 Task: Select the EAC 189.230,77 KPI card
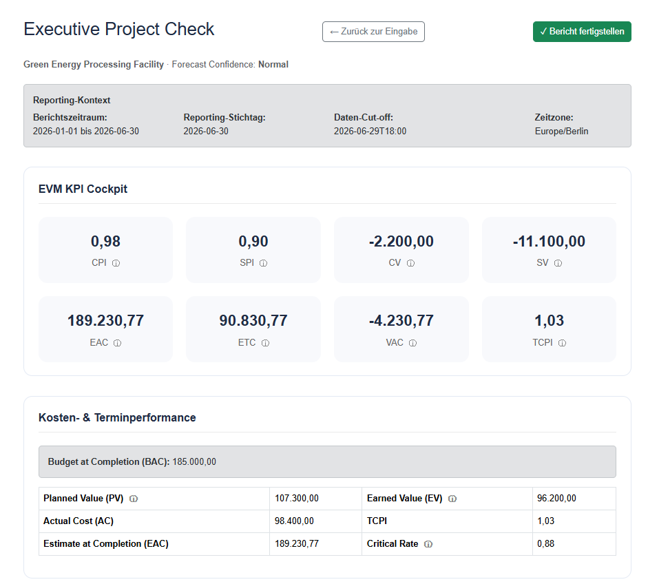coord(106,329)
